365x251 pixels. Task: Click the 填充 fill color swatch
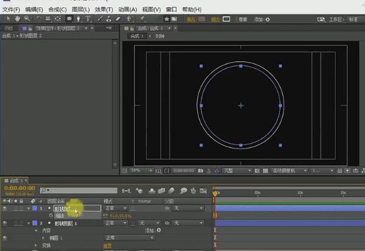click(201, 19)
